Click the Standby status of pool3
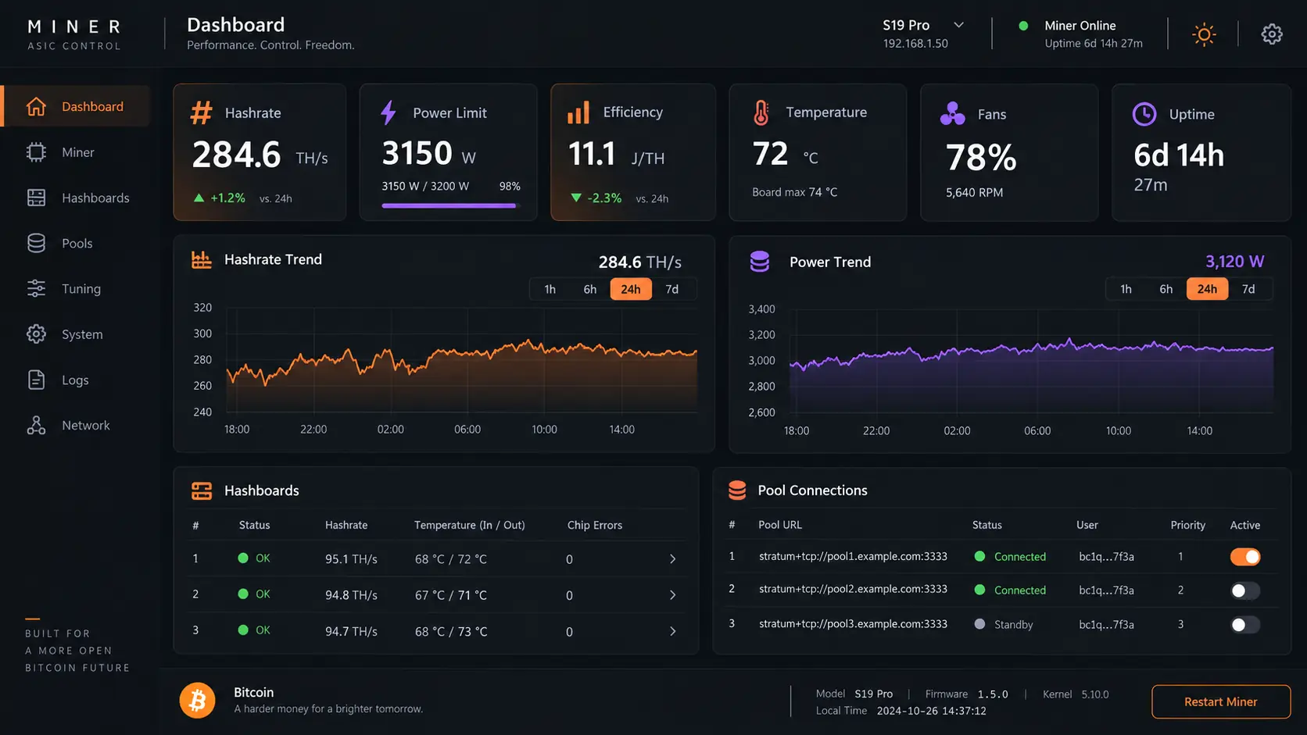The width and height of the screenshot is (1307, 735). 1004,624
